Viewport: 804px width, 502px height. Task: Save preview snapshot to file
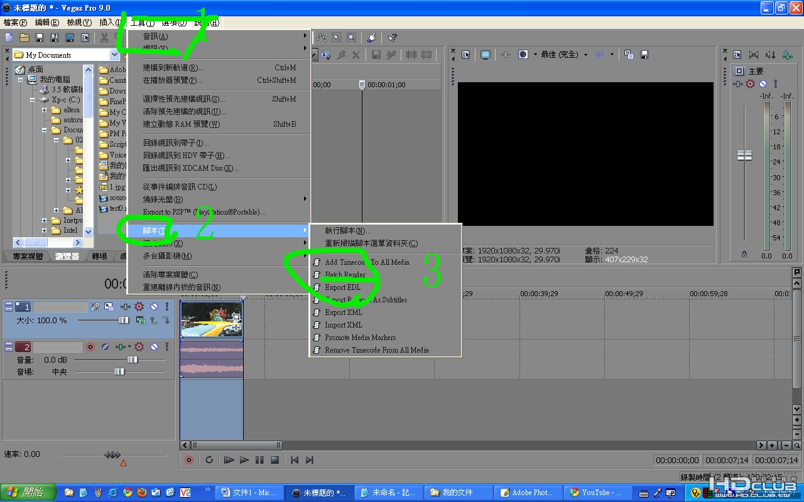(644, 55)
